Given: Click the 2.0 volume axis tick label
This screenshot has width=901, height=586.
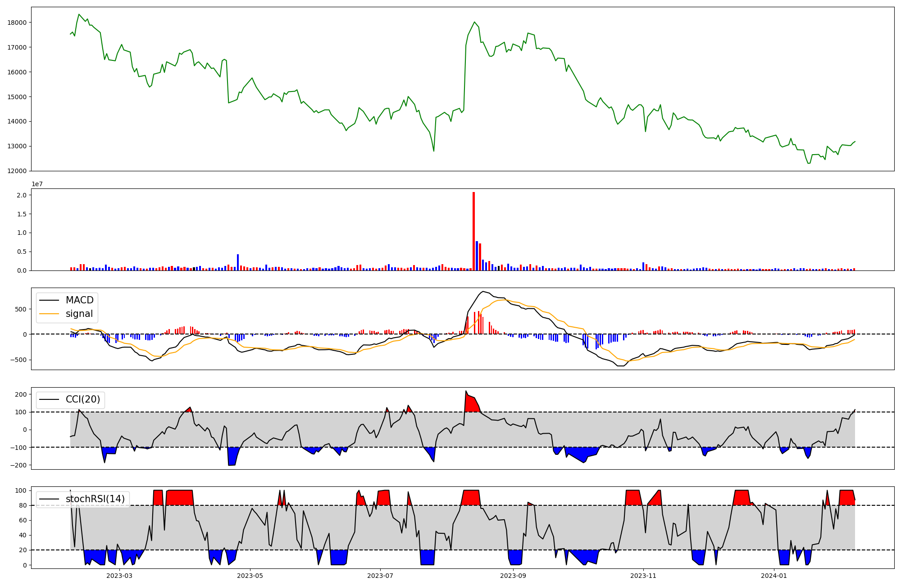Looking at the screenshot, I should 22,195.
